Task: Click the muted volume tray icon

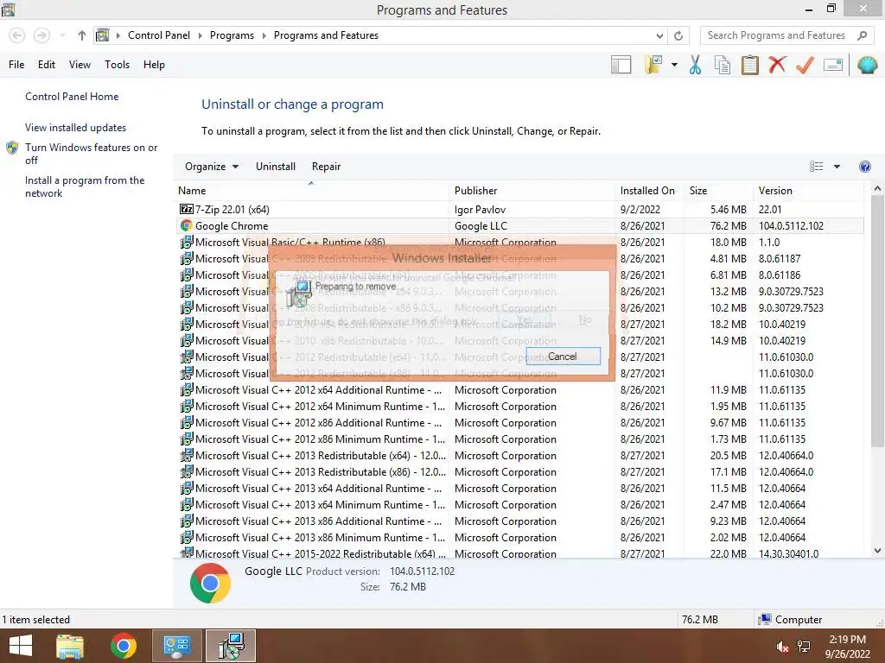Action: click(781, 647)
